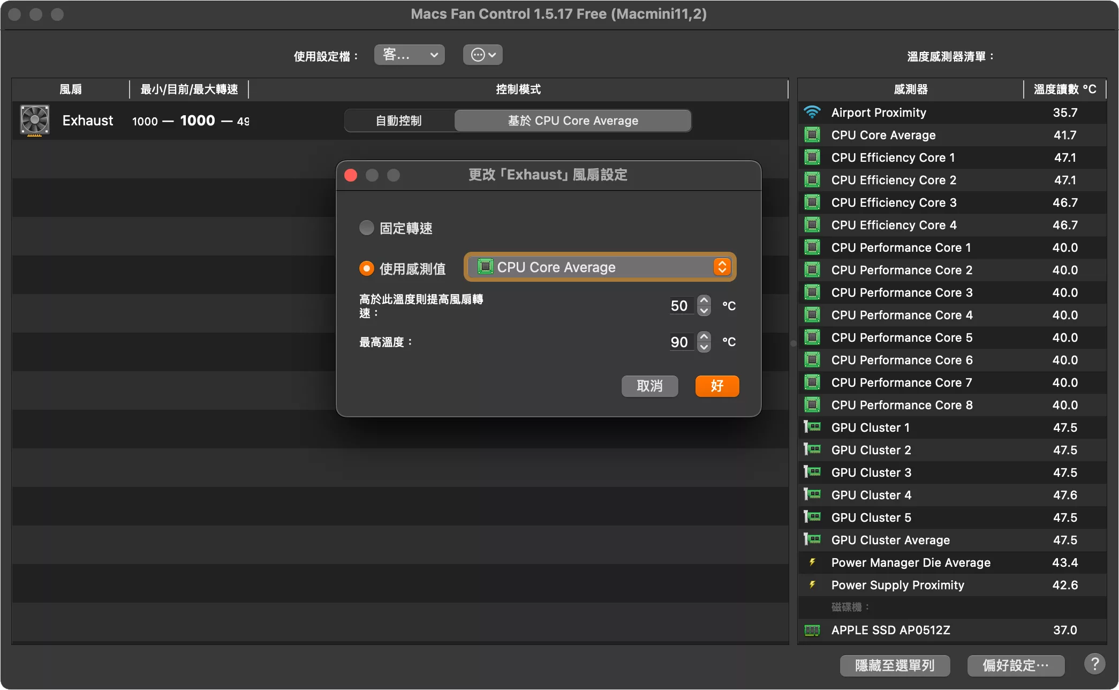The width and height of the screenshot is (1119, 690).
Task: Click the APPLE SSD AP0512Z temperature 37.0
Action: [x=1065, y=630]
